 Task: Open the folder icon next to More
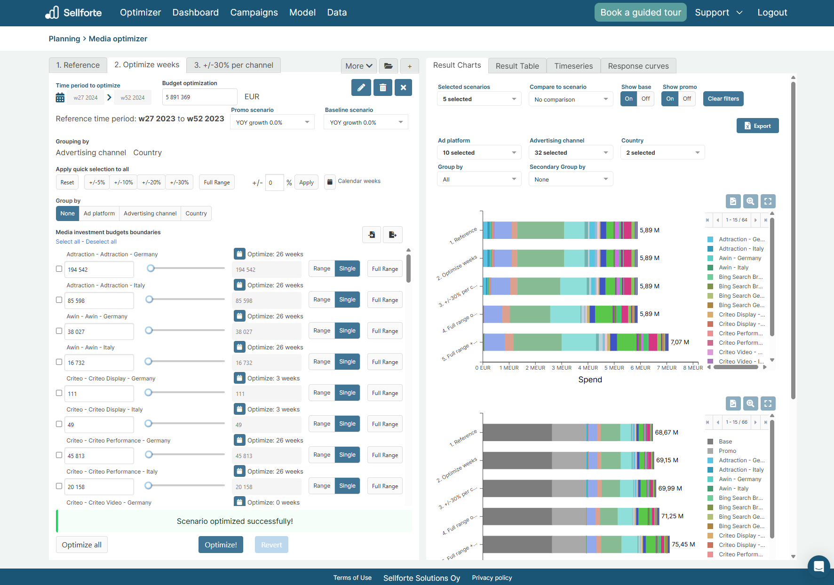[389, 66]
